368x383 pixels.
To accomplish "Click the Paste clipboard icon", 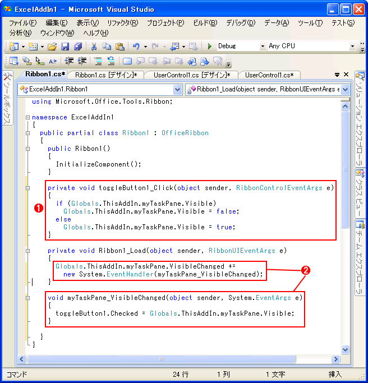I will tap(120, 46).
